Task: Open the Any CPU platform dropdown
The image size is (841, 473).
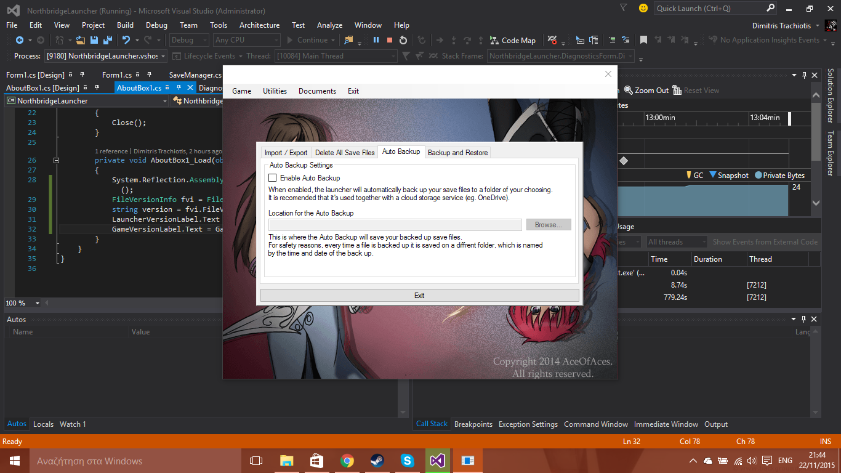Action: (246, 40)
